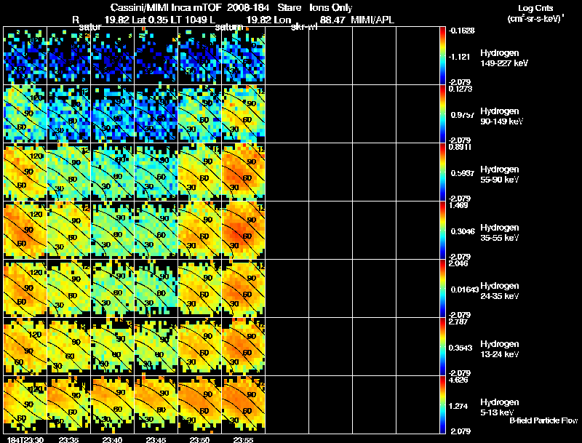Select the 'Hydrogen 90-149 keV' label
This screenshot has height=443, width=582.
pos(501,116)
